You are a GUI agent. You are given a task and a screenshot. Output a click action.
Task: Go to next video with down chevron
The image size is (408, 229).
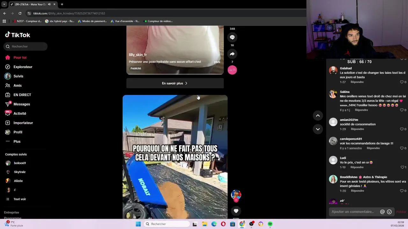point(318,129)
